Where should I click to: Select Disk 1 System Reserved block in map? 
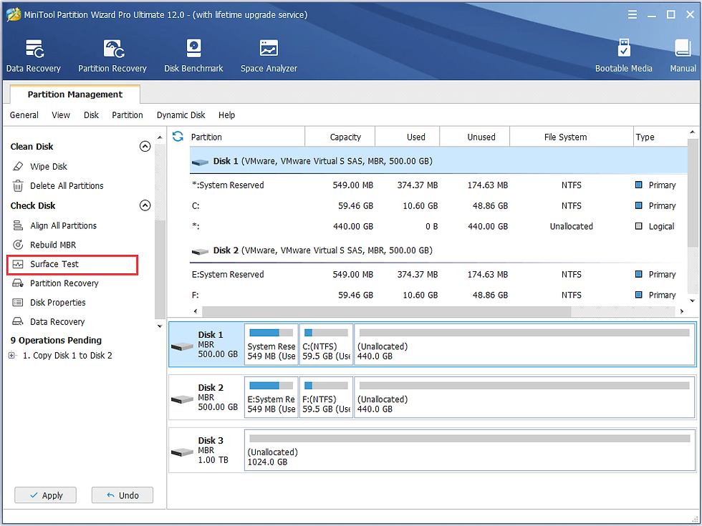271,344
